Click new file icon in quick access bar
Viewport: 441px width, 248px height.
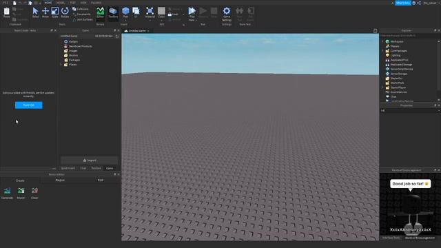coord(14,3)
